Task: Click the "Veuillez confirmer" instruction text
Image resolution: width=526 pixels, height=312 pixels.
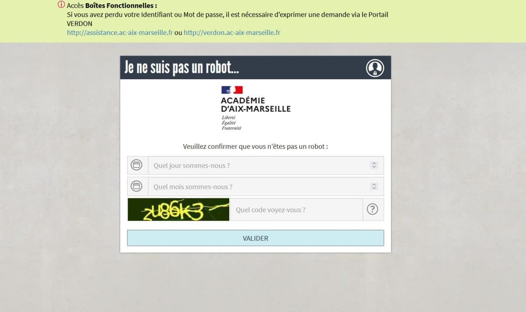Action: [x=256, y=147]
